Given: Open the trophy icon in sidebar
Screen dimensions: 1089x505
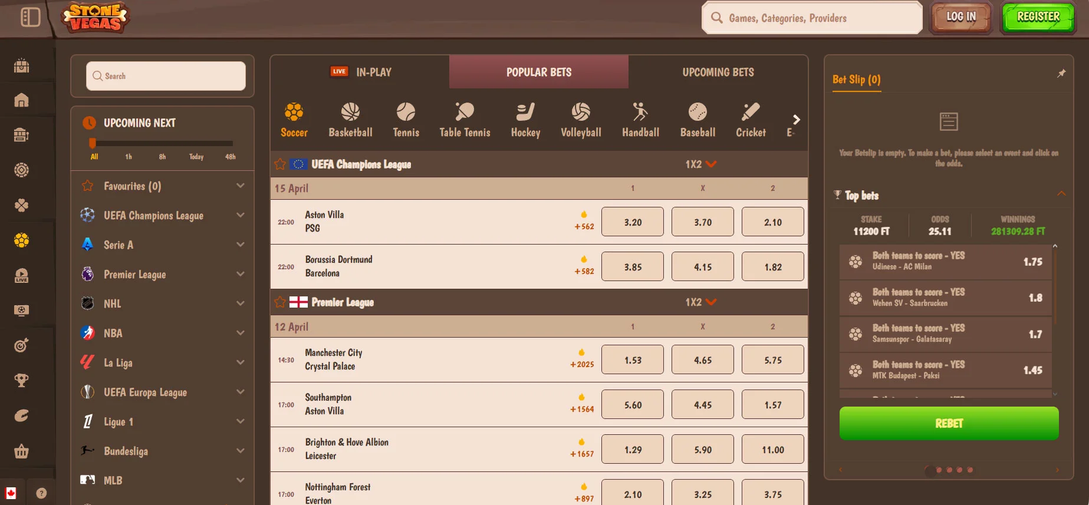Looking at the screenshot, I should click(x=21, y=381).
